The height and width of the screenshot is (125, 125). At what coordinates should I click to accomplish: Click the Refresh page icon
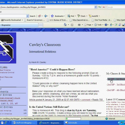tap(99, 7)
